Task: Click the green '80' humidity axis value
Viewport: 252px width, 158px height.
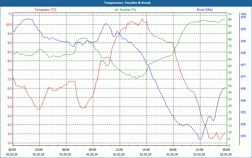Action: tap(230, 39)
